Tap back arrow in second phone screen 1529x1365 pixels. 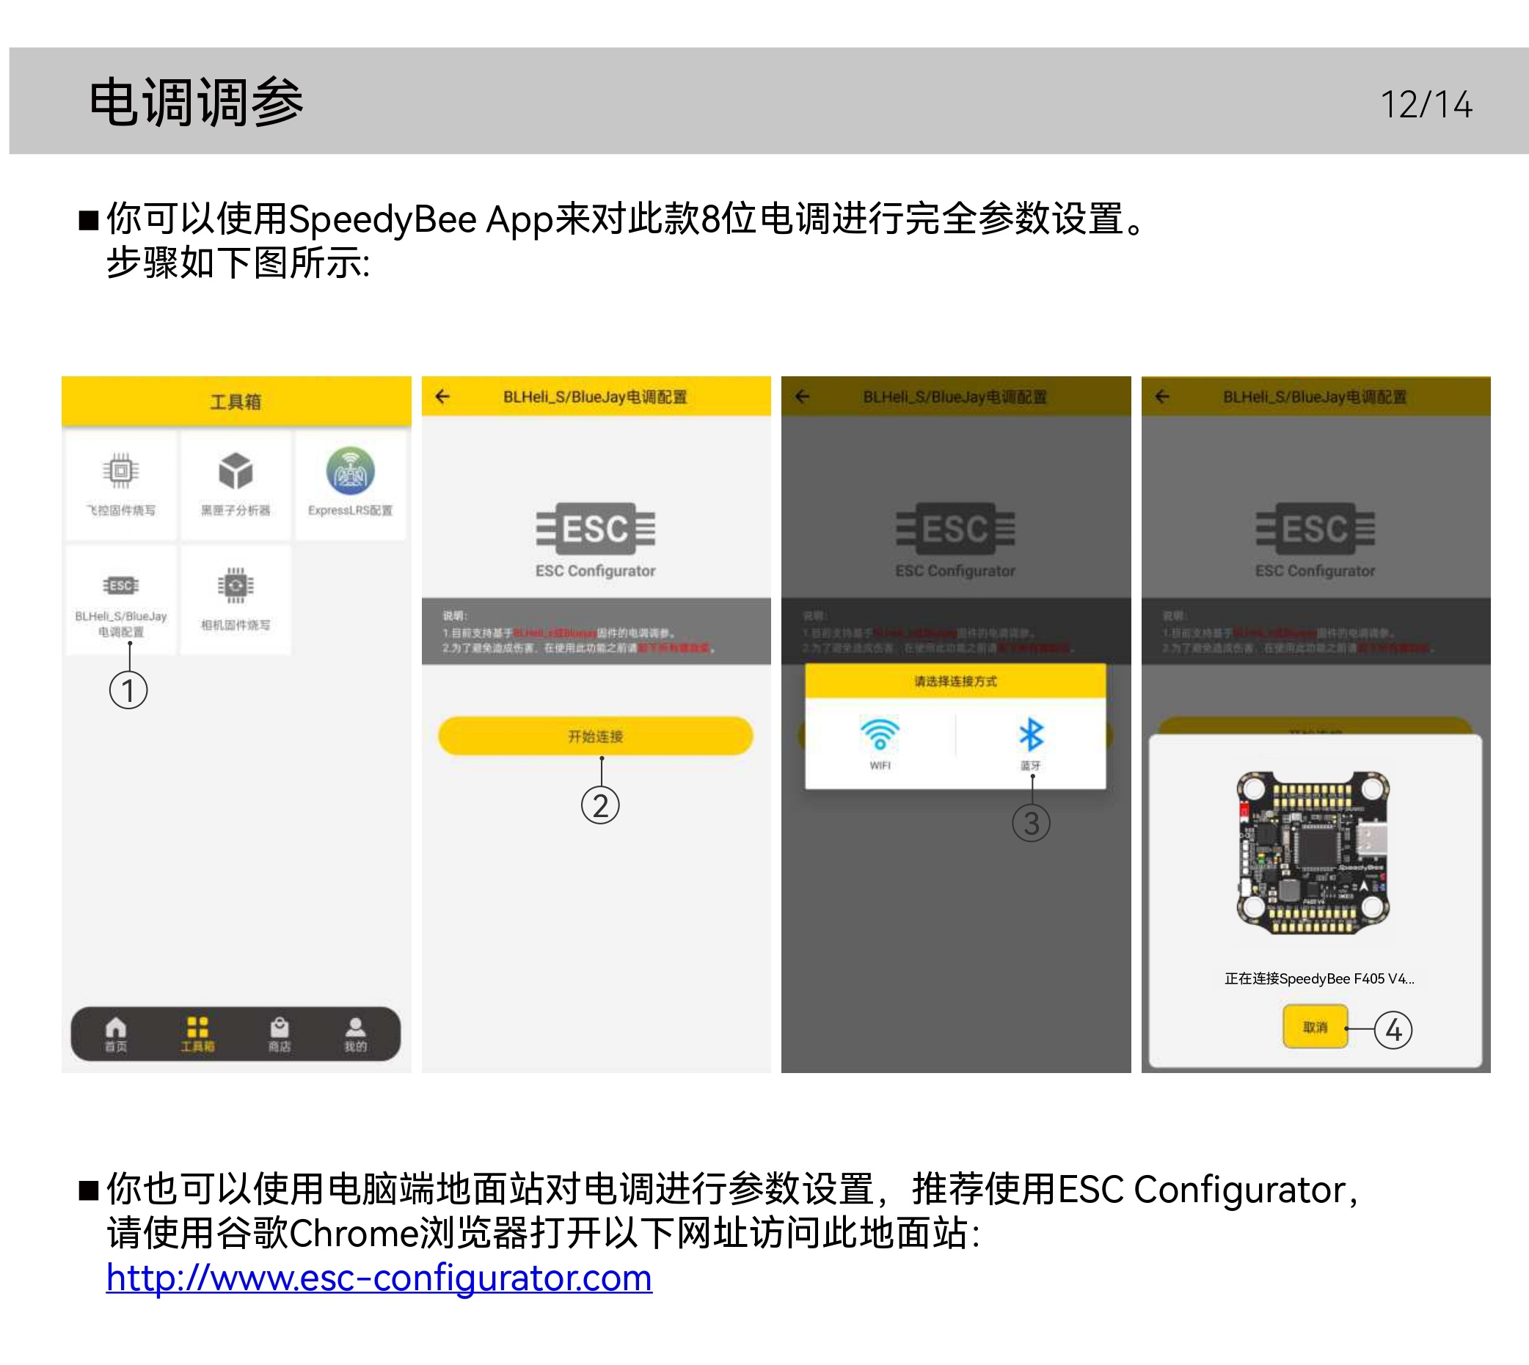click(x=442, y=397)
